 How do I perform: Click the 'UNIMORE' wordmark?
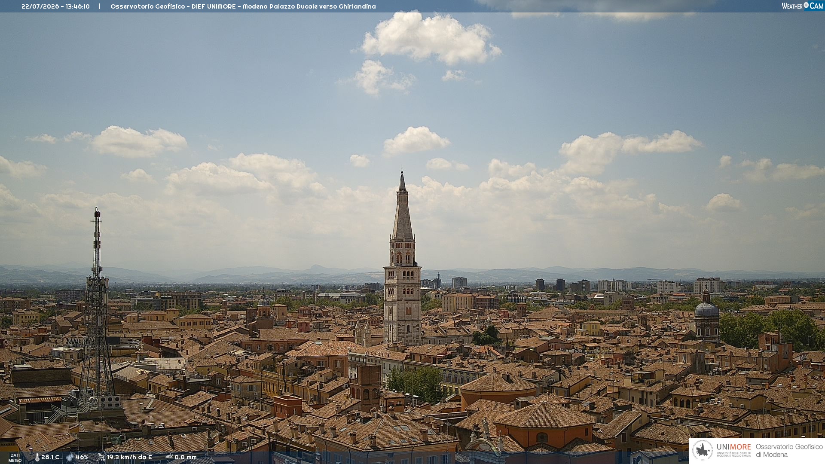coord(733,447)
